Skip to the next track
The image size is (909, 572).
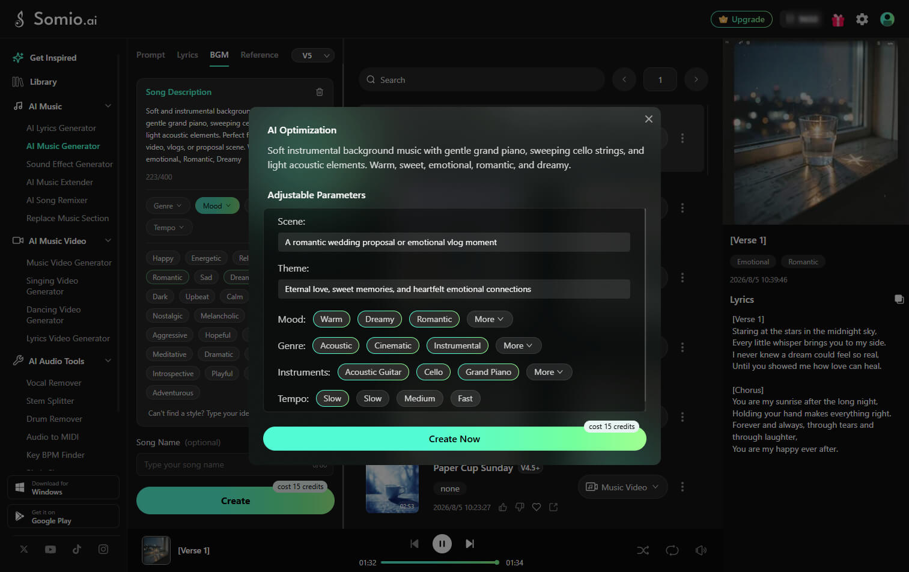[470, 544]
